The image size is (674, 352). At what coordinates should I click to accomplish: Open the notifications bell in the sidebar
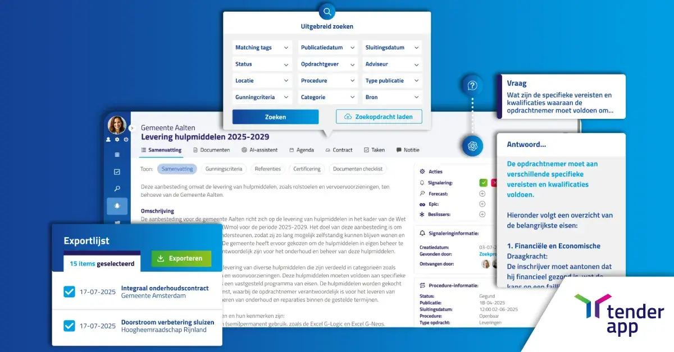click(117, 206)
